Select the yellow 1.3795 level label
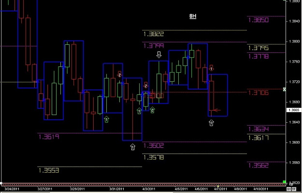The height and width of the screenshot is (193, 302). point(259,48)
